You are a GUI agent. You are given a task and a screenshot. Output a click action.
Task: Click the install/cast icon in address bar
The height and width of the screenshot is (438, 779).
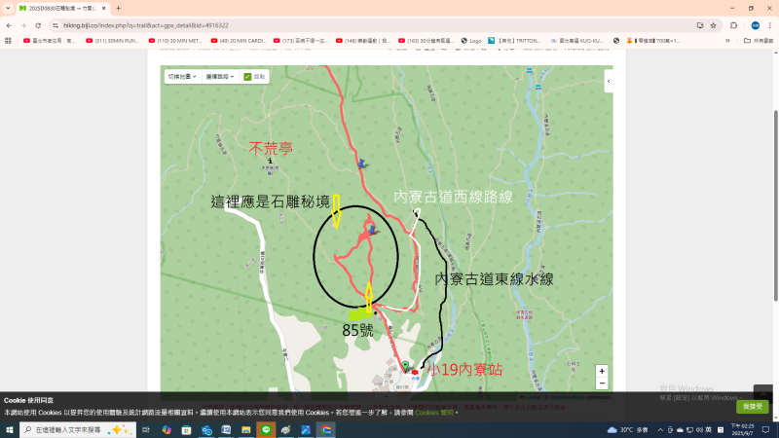click(700, 25)
